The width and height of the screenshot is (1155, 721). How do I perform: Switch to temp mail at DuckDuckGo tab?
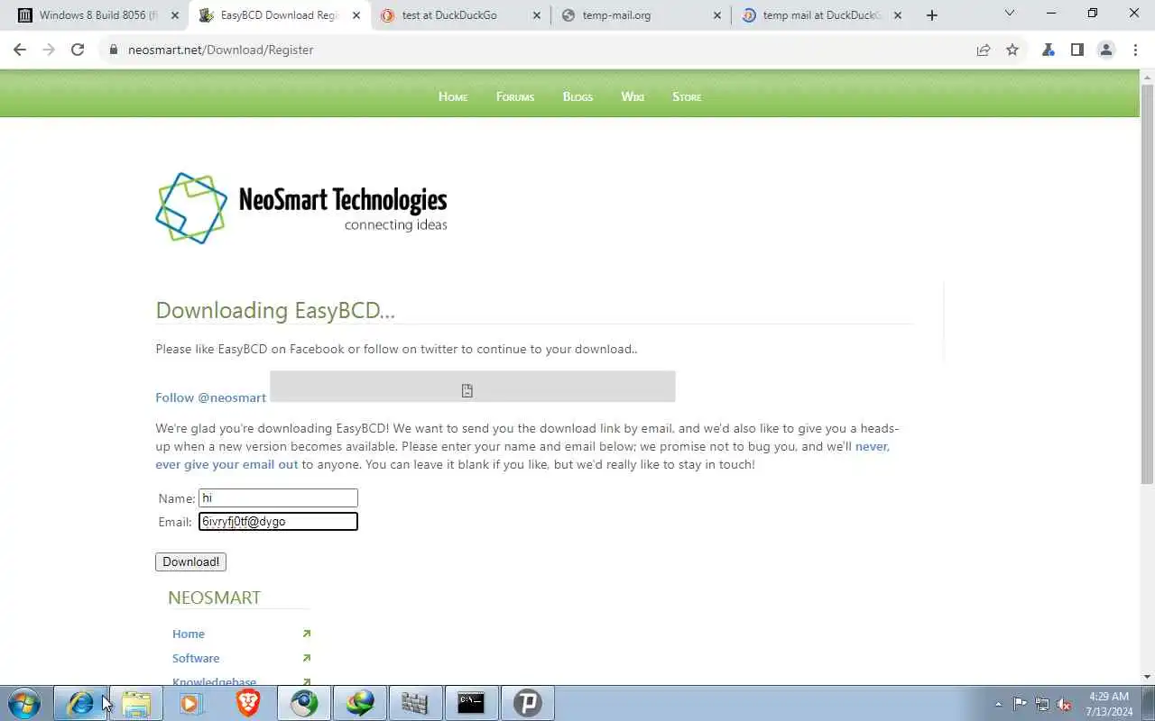click(821, 15)
